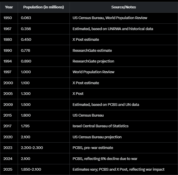Select the population value 0.063
Screen dimensions: 178x175
pos(26,18)
